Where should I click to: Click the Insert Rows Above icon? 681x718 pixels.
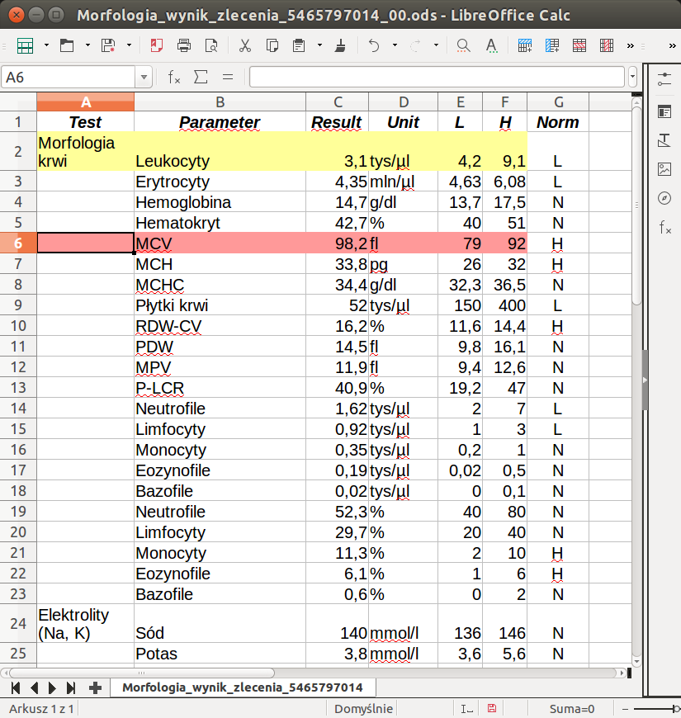525,45
